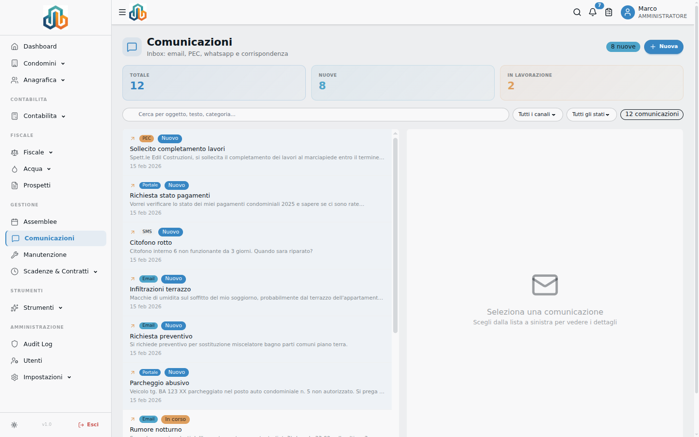Click the In lavorazione 2 stat card

tap(592, 83)
